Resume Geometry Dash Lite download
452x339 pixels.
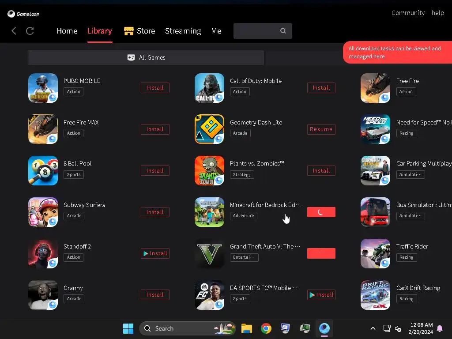pyautogui.click(x=321, y=129)
